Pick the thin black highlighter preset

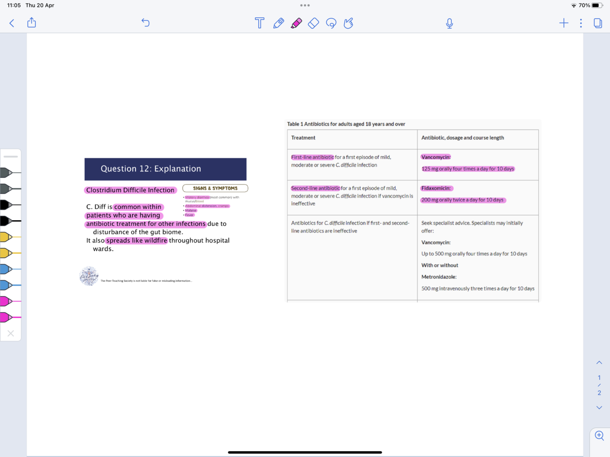coord(11,205)
